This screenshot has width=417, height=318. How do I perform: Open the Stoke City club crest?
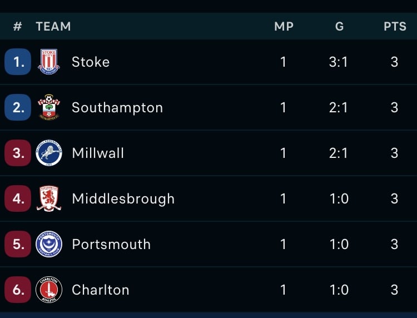pos(49,62)
